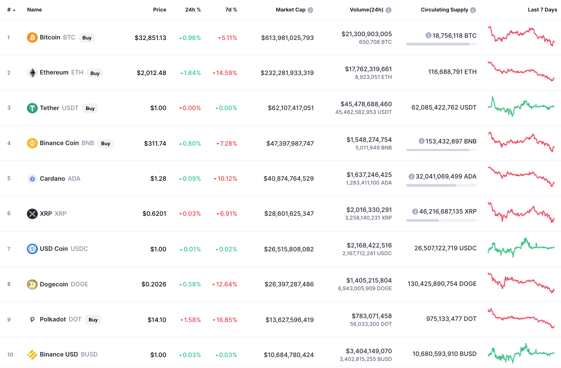
Task: Click the Last 7 Days column header
Action: tap(542, 10)
